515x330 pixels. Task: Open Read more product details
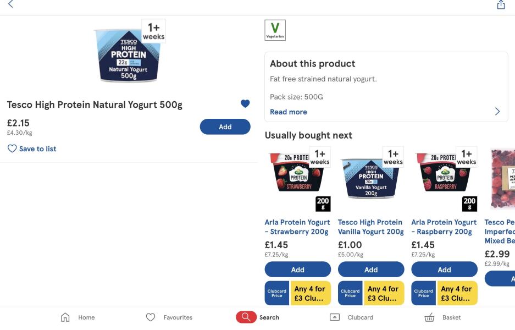288,112
